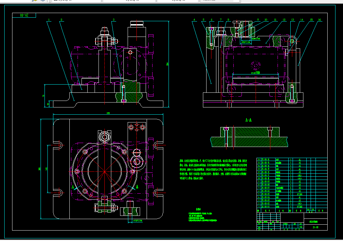Click the right section marker A in plan view
The image size is (343, 241).
[x=137, y=187]
